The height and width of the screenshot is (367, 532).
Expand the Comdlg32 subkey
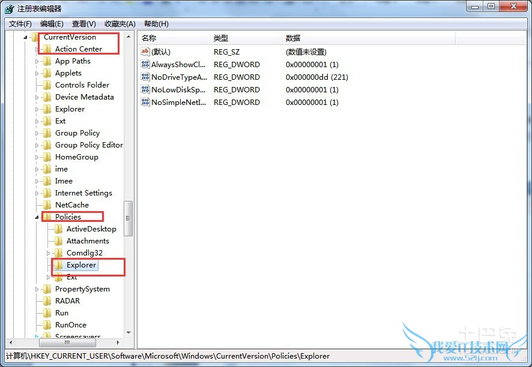(x=48, y=253)
